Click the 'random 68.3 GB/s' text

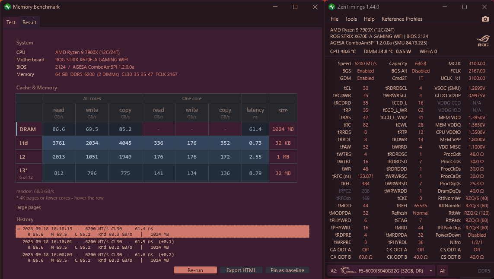tap(35, 191)
